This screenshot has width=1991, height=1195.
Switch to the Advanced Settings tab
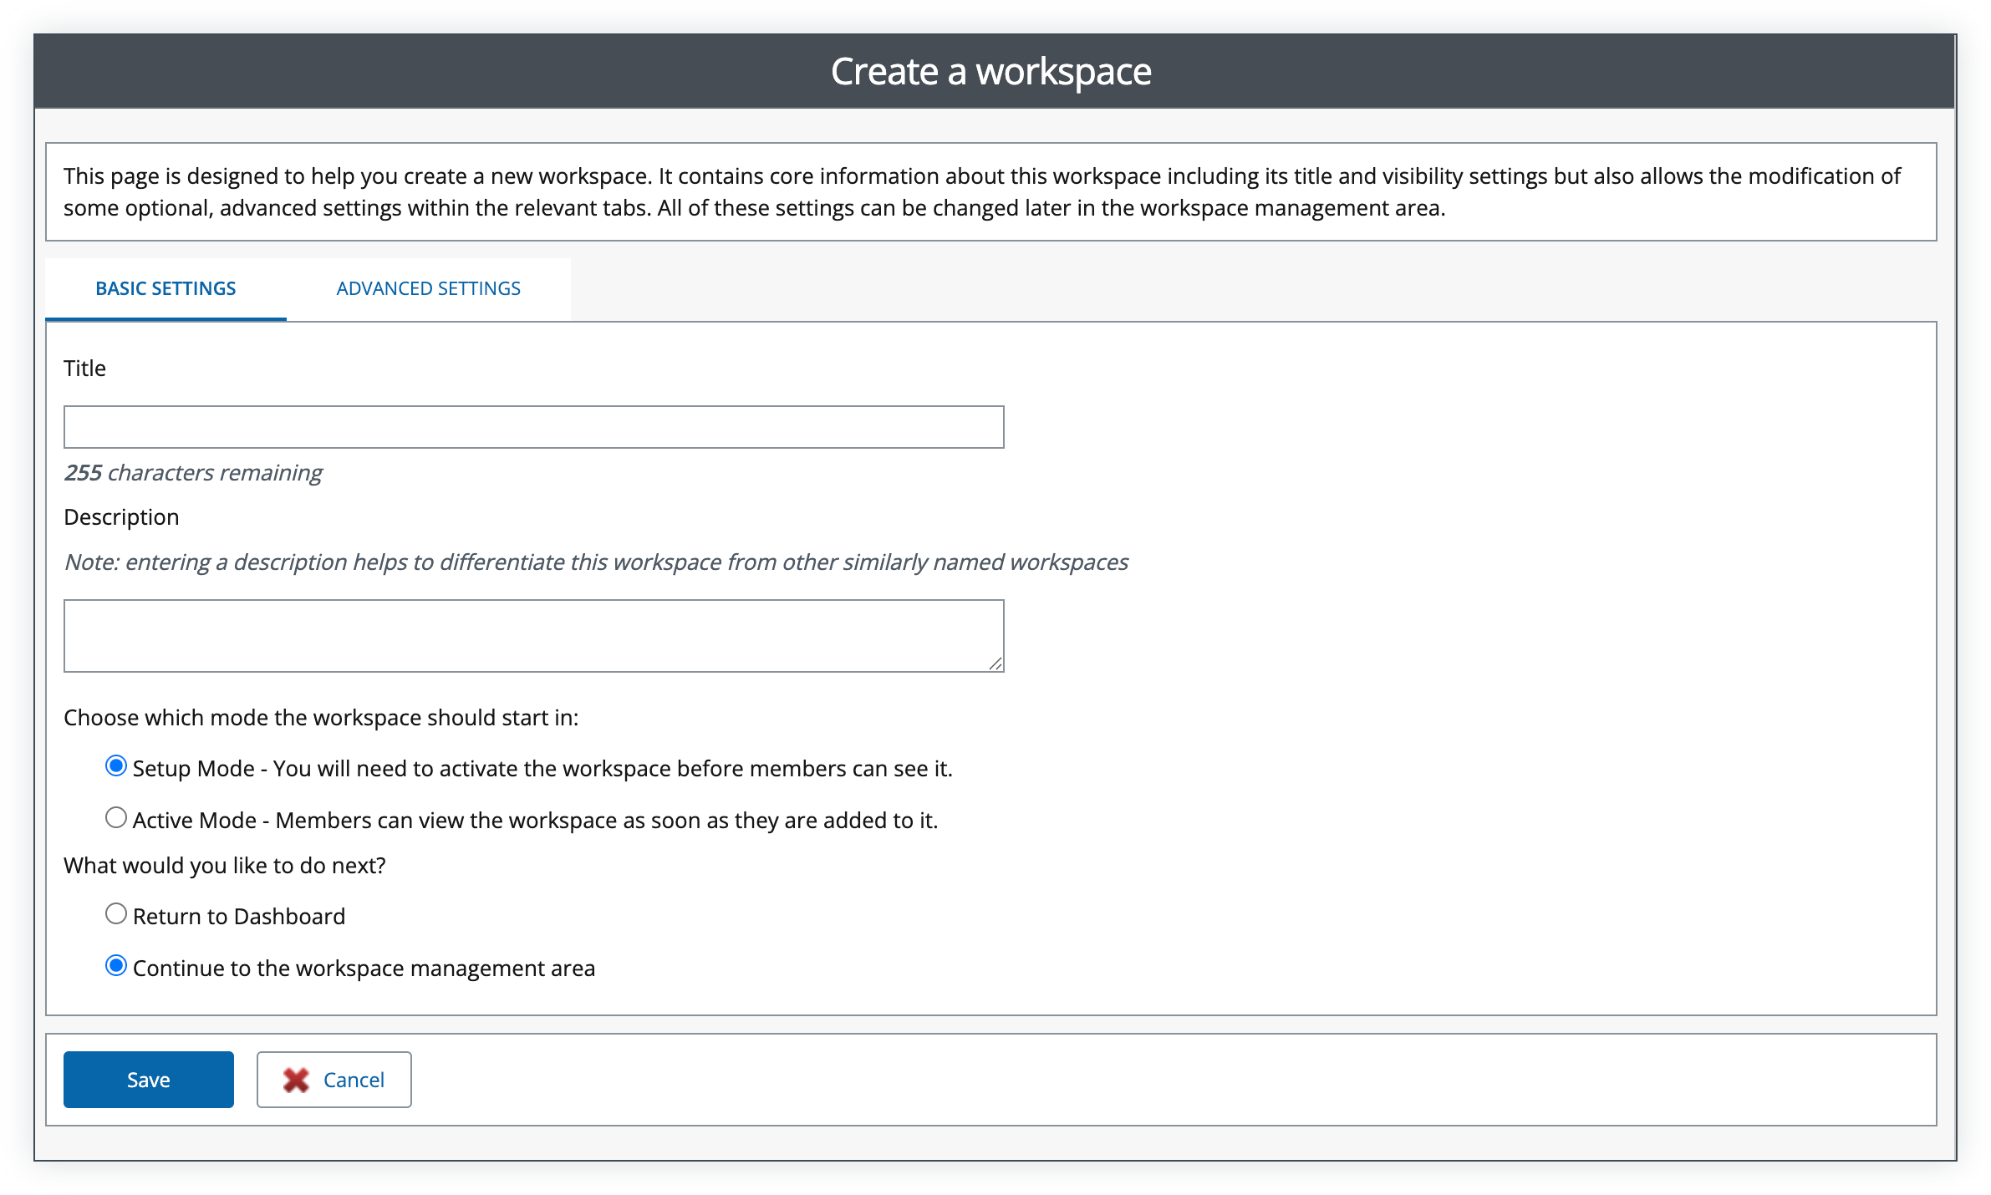pos(428,288)
